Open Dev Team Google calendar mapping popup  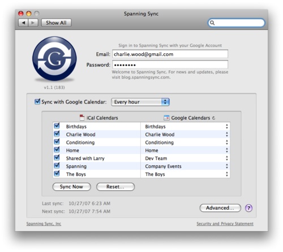tap(227, 158)
